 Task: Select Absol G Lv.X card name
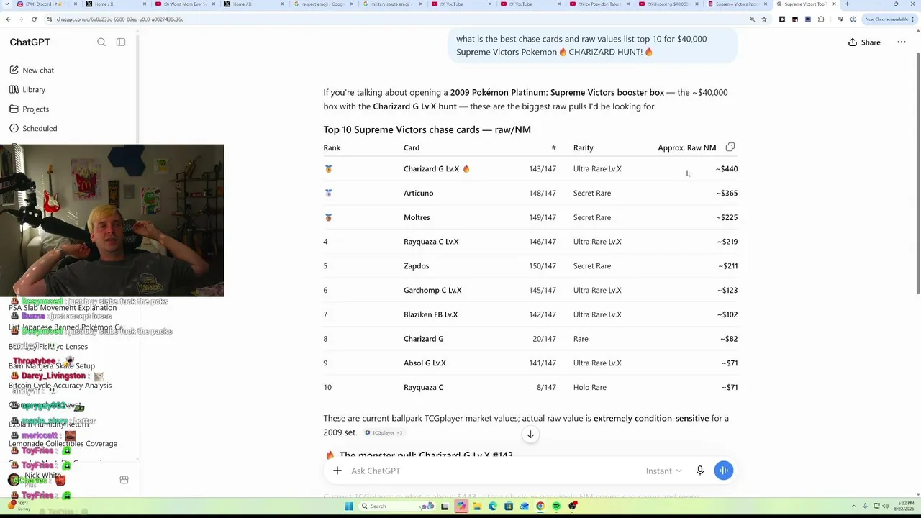click(425, 363)
